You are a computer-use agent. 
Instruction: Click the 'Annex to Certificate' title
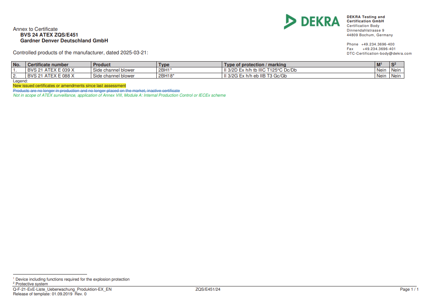point(35,29)
